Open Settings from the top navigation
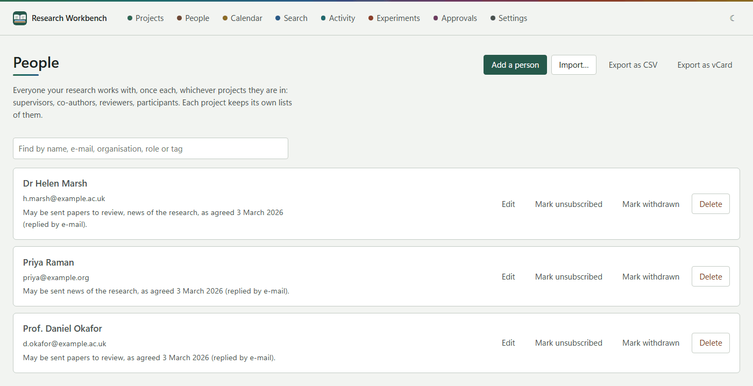 coord(509,18)
